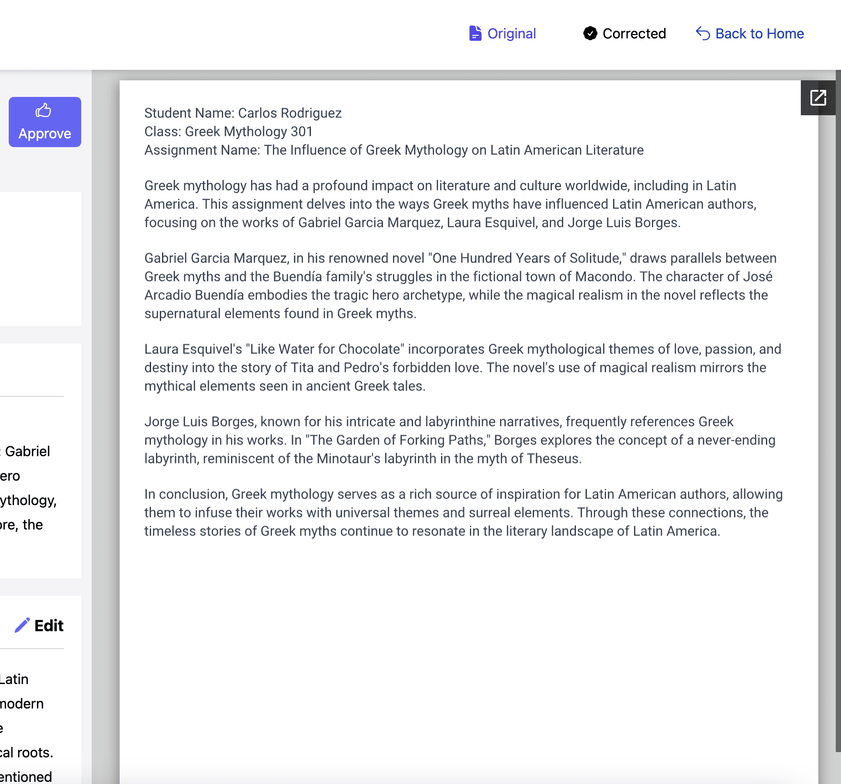Click the document file icon
Viewport: 841px width, 784px height.
476,32
